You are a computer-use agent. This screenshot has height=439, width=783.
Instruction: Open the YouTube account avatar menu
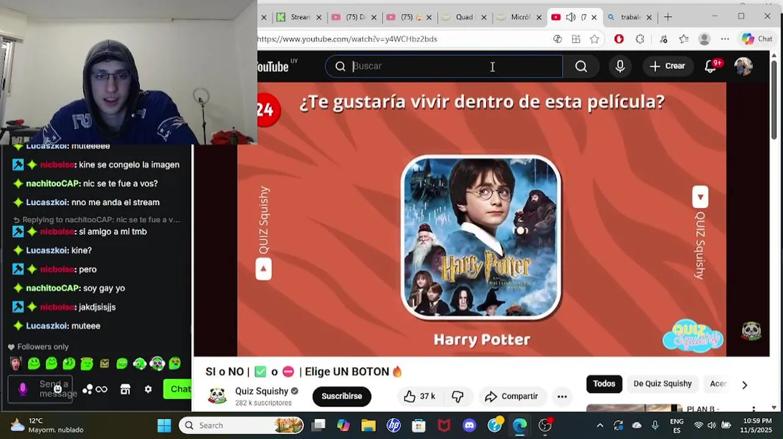point(743,66)
